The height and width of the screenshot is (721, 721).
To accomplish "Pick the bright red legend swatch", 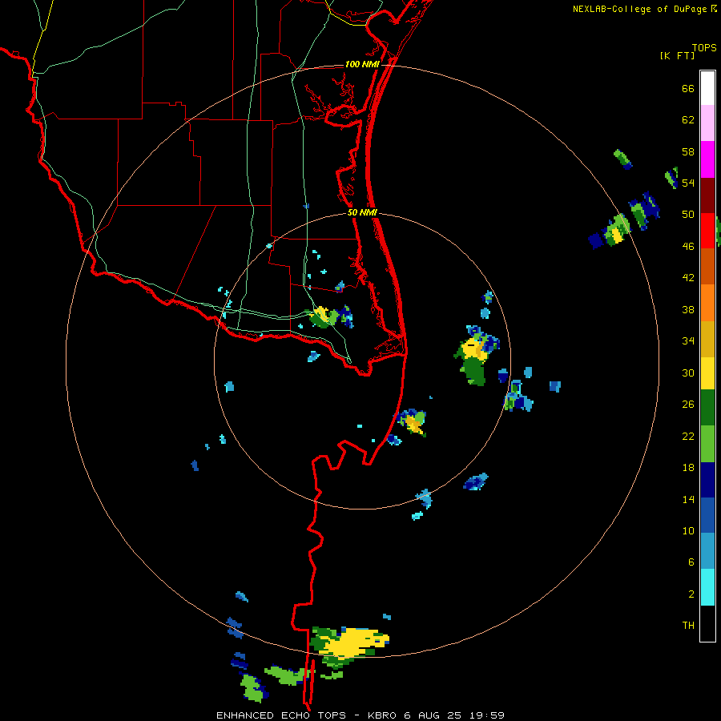I will pyautogui.click(x=707, y=231).
